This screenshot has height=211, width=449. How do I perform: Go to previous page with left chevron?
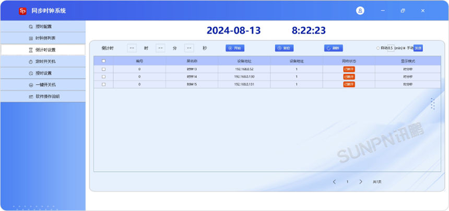click(x=335, y=182)
